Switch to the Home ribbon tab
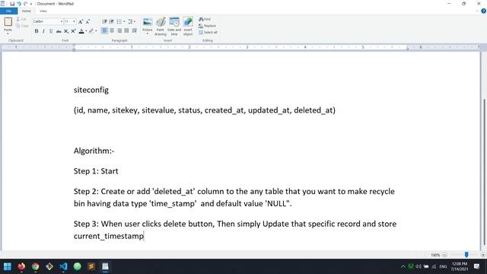The image size is (487, 274). tap(26, 11)
